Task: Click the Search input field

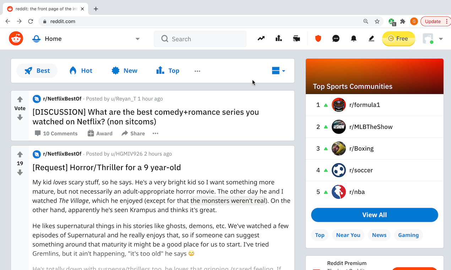Action: [200, 39]
